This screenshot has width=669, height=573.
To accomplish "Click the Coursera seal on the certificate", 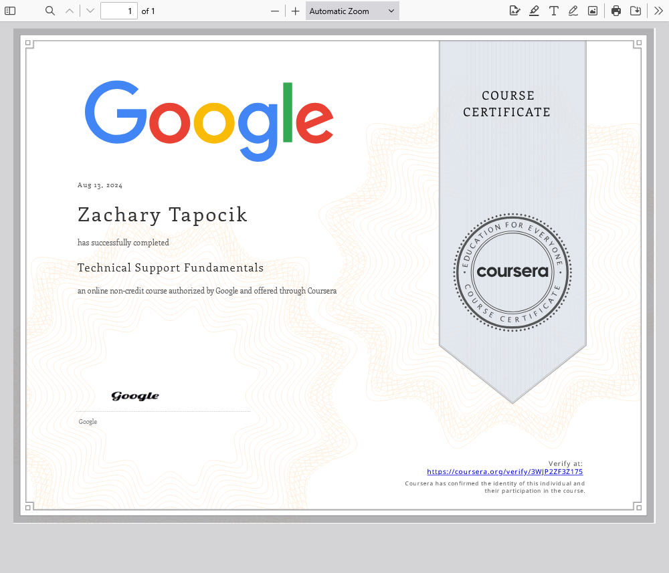I will point(512,271).
